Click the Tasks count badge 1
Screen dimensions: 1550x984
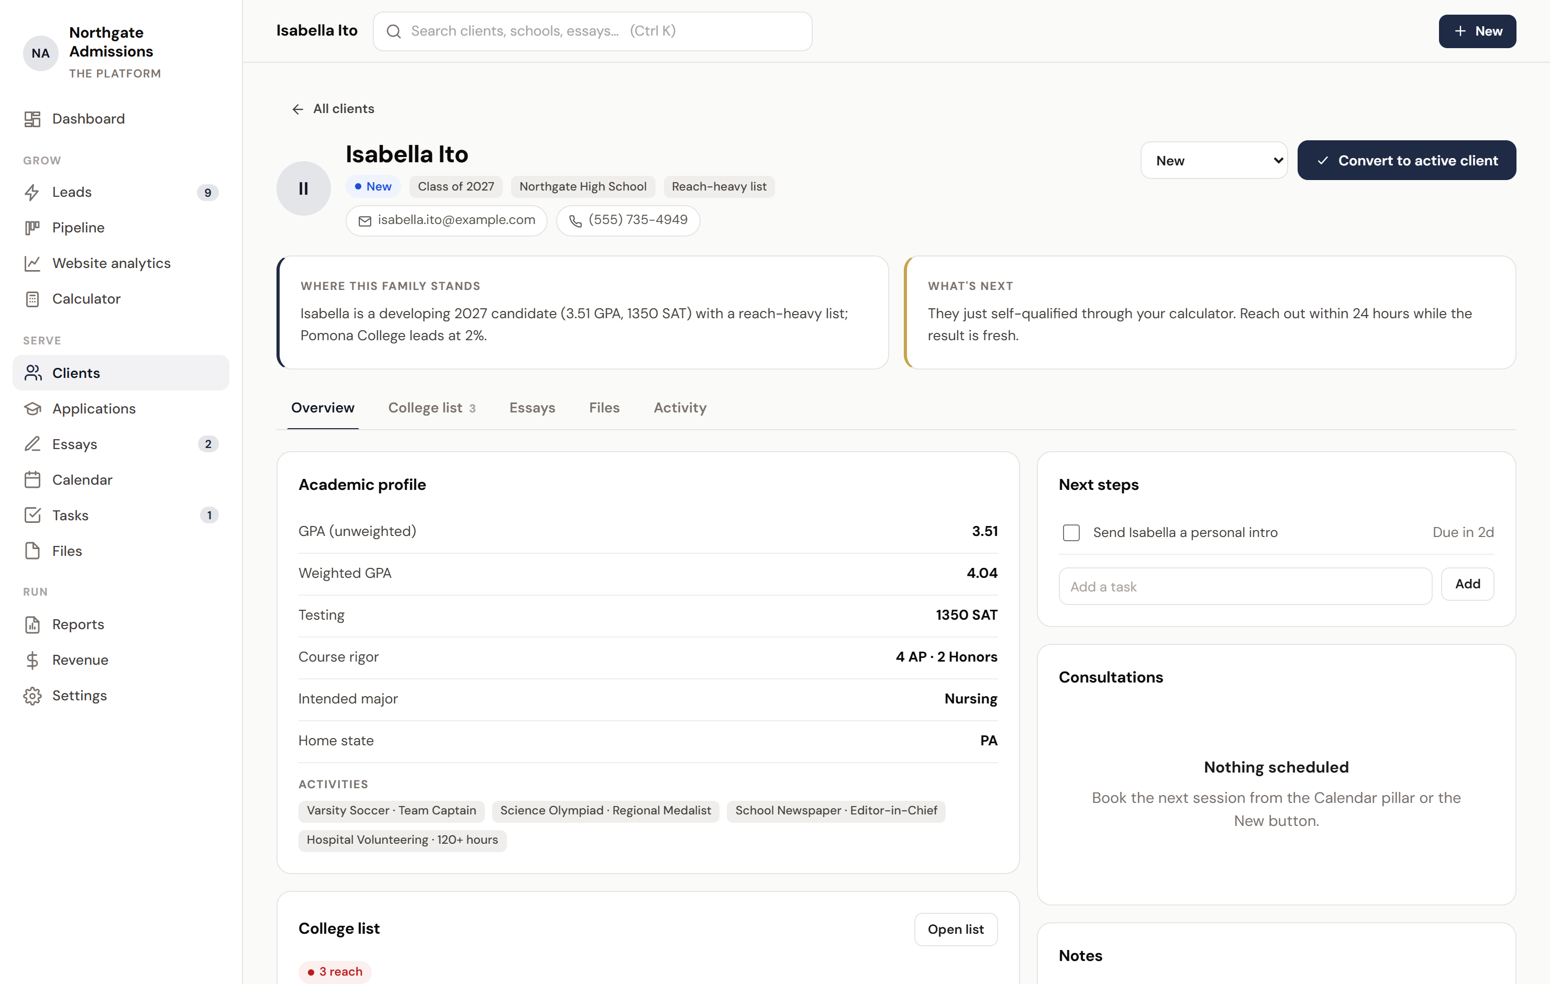click(209, 516)
